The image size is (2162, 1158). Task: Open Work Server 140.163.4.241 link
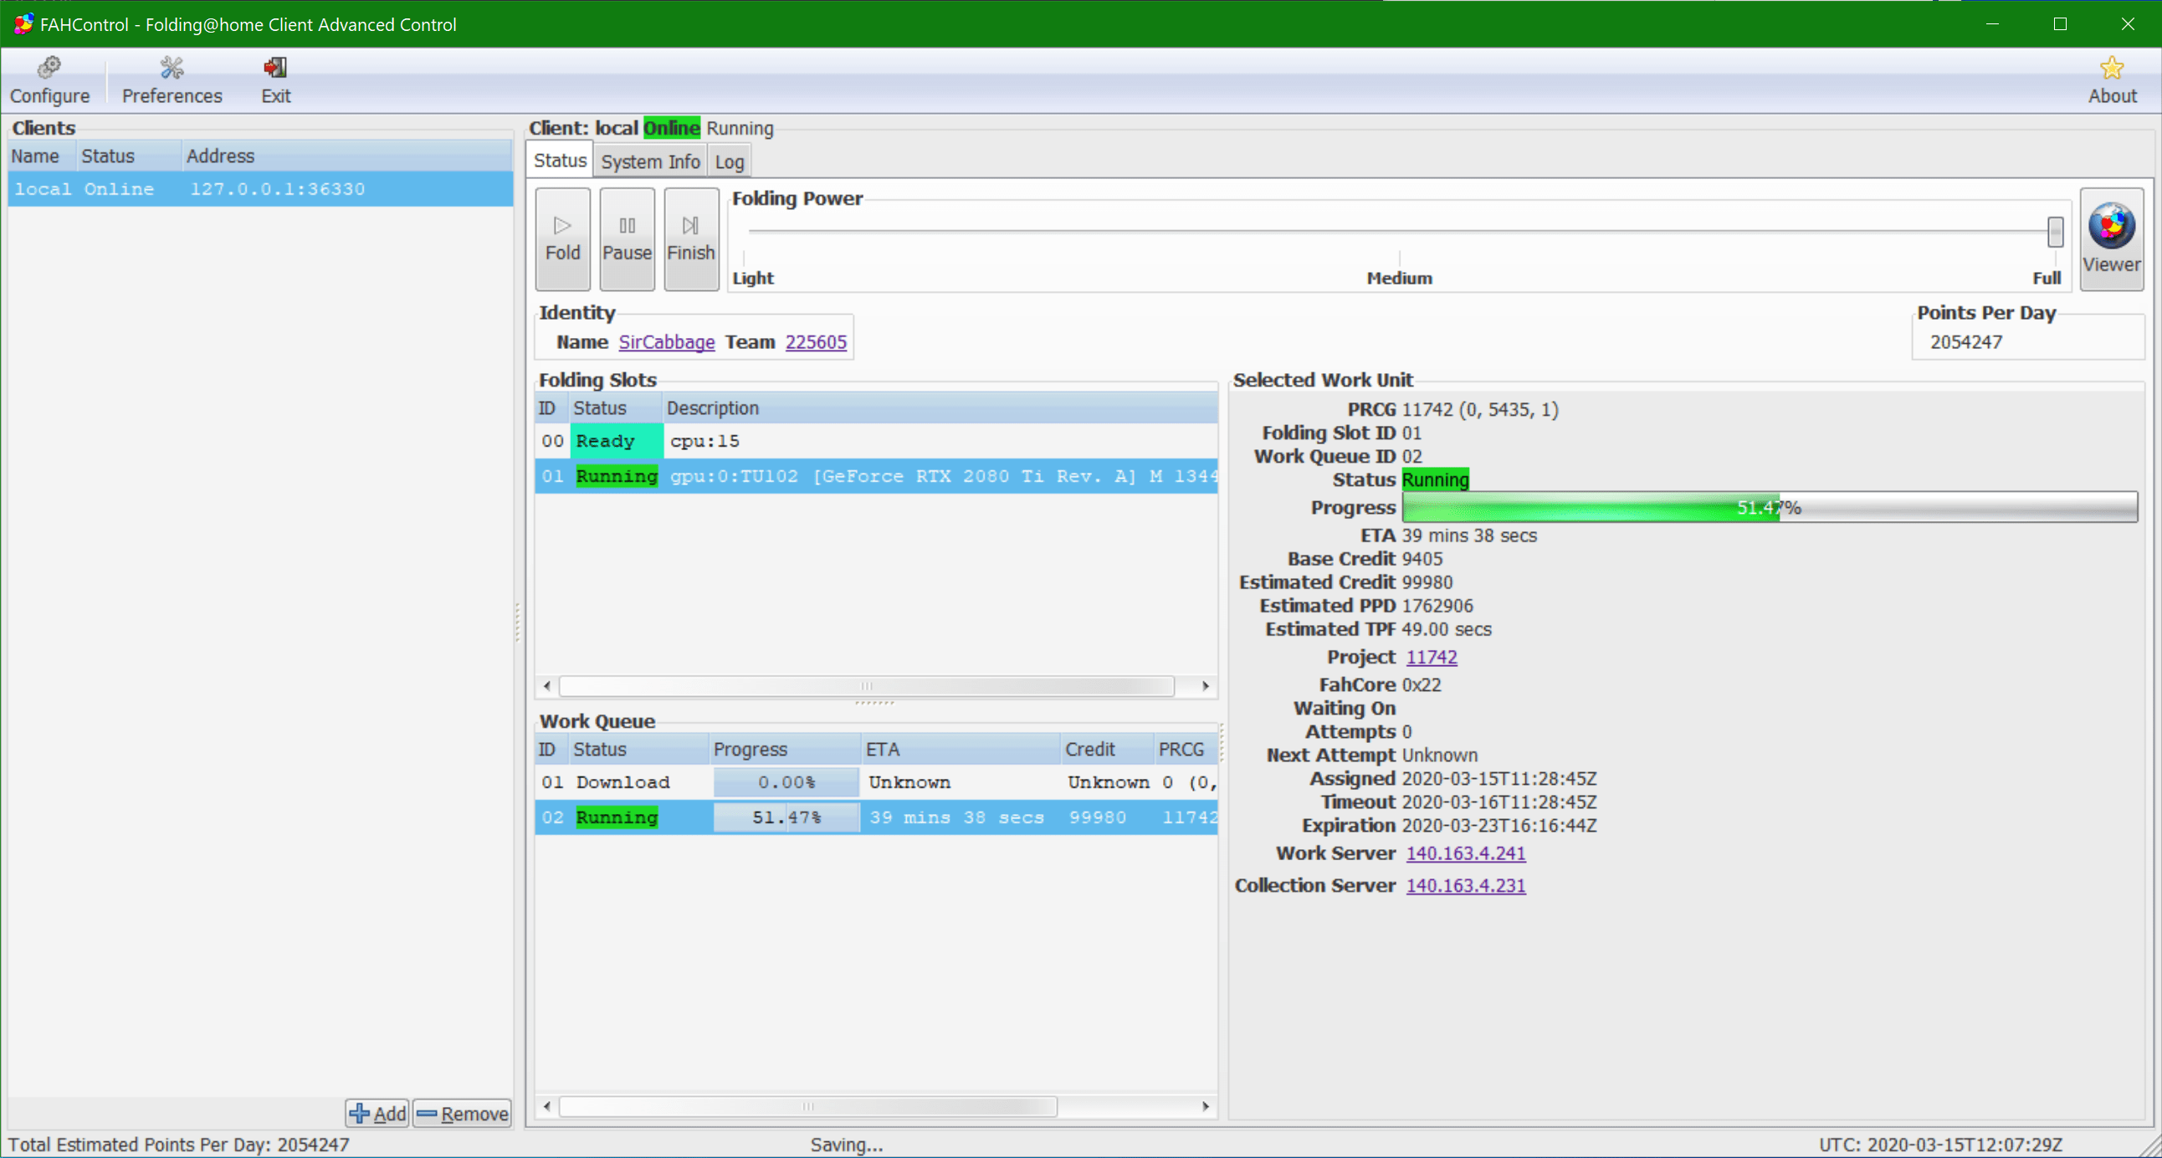tap(1465, 853)
